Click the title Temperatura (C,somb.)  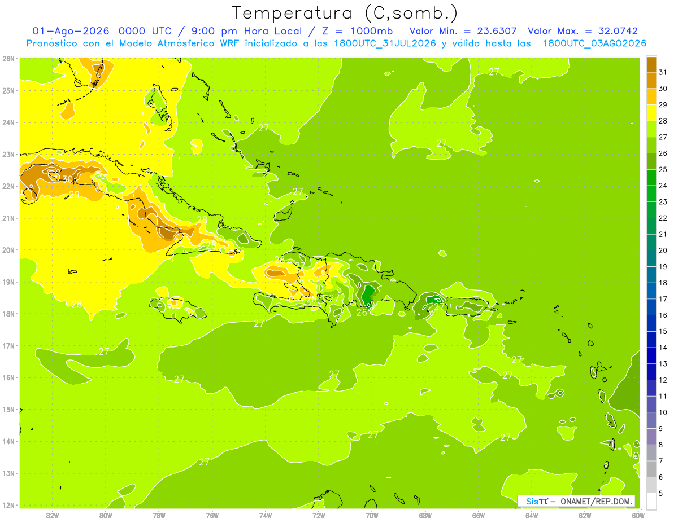345,13
